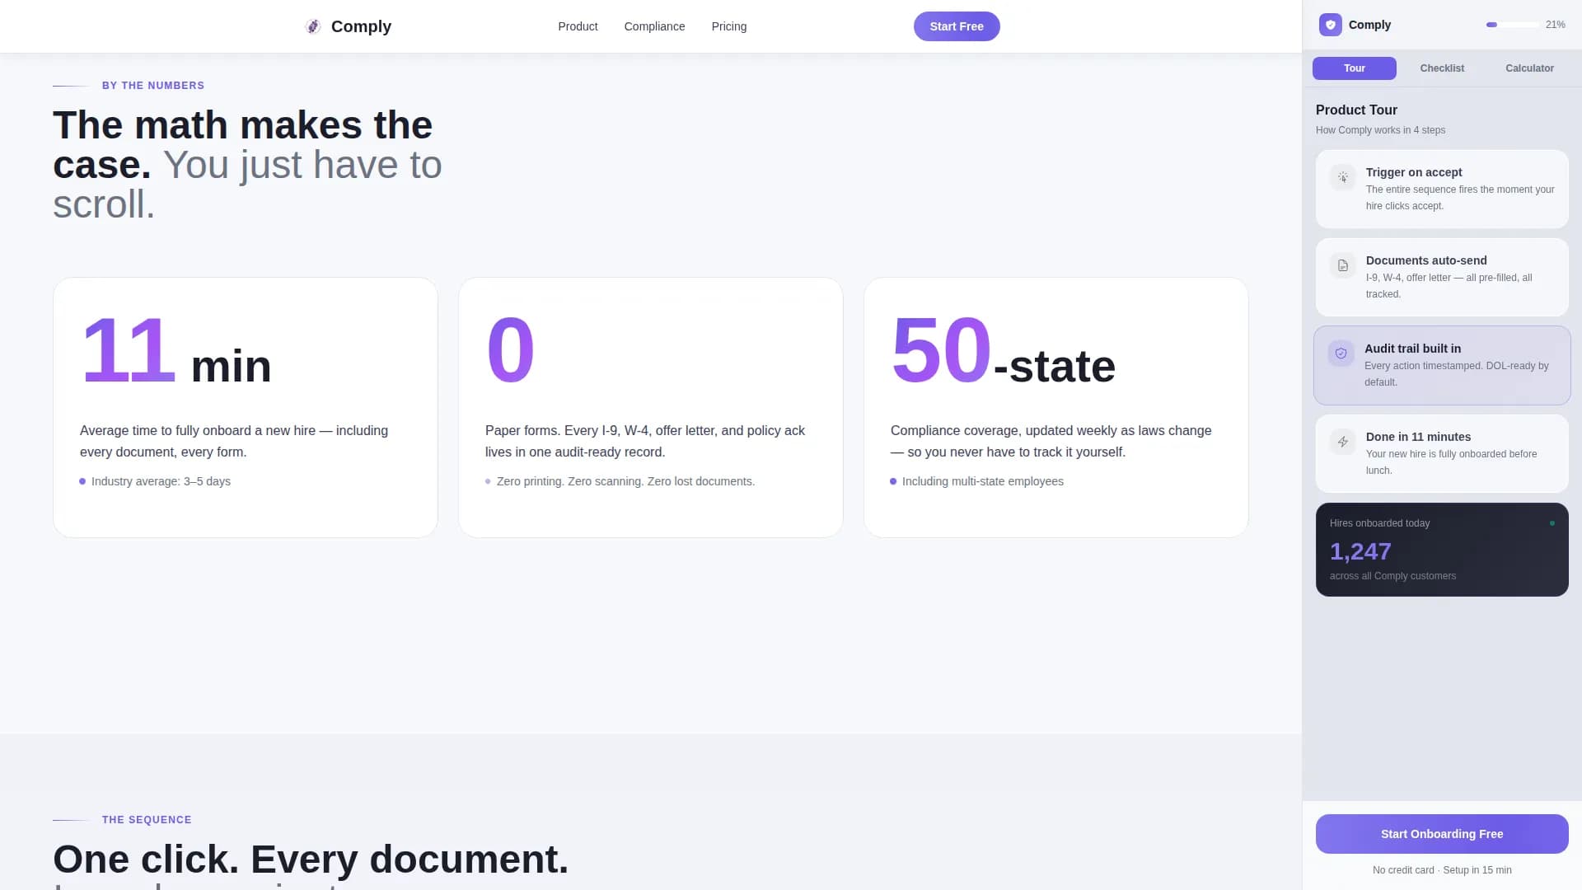The image size is (1582, 890).
Task: Select the Documents auto-send tour step
Action: click(1442, 277)
